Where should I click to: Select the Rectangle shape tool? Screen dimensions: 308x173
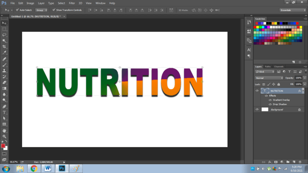pos(4,124)
